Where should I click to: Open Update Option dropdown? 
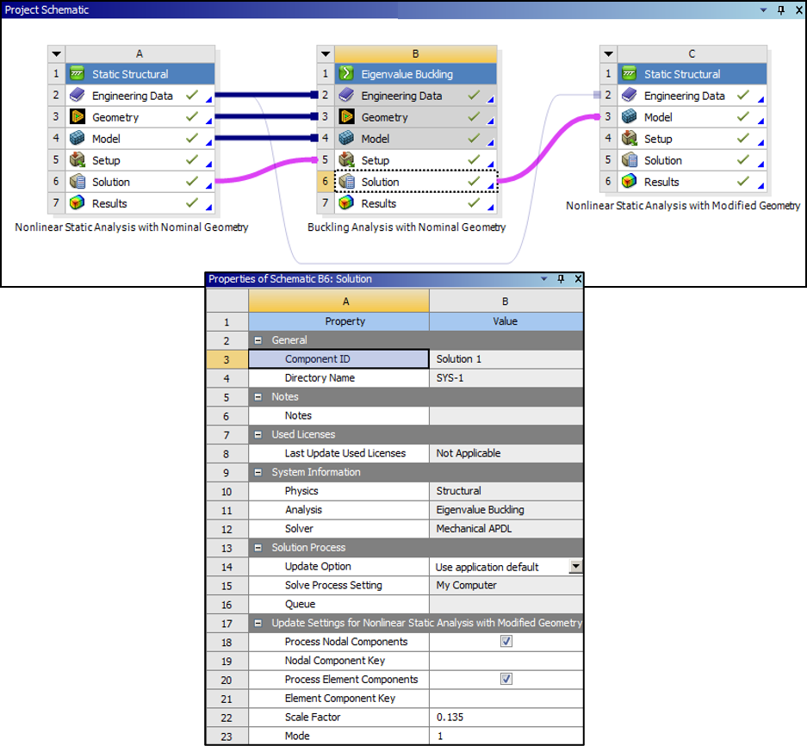(x=576, y=566)
